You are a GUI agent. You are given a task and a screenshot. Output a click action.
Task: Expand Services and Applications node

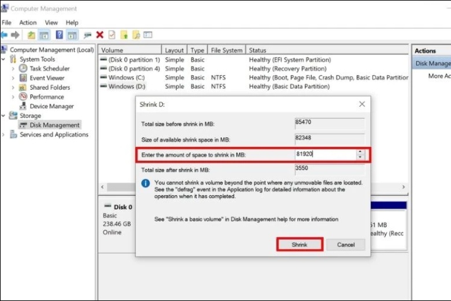pos(4,134)
